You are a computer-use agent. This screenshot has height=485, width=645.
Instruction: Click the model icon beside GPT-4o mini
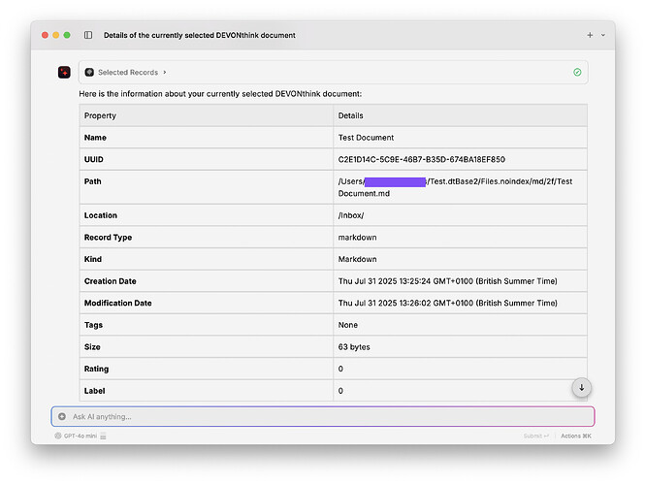(58, 436)
